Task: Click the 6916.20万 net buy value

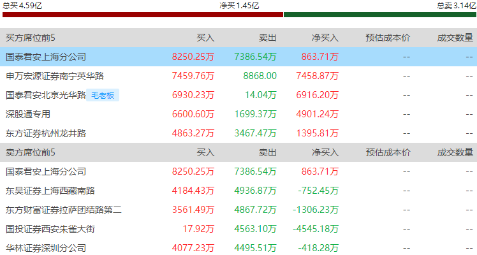Action: (318, 95)
